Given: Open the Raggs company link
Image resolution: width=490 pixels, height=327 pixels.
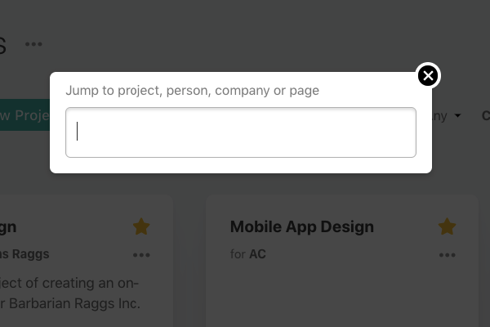Looking at the screenshot, I should (24, 254).
